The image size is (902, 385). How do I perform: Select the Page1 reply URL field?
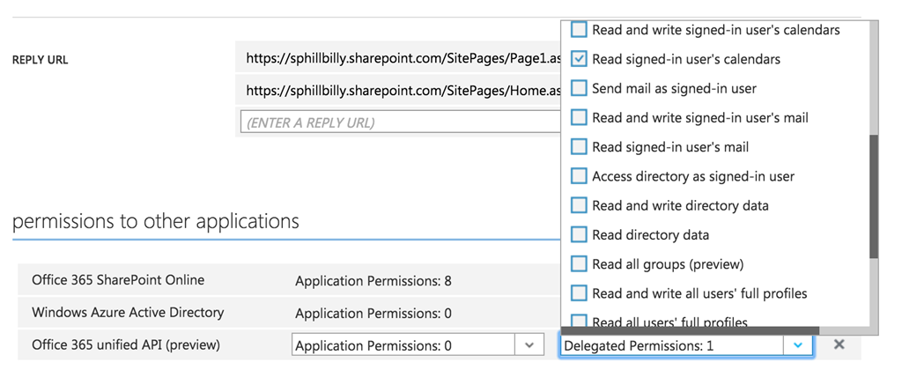tap(398, 57)
